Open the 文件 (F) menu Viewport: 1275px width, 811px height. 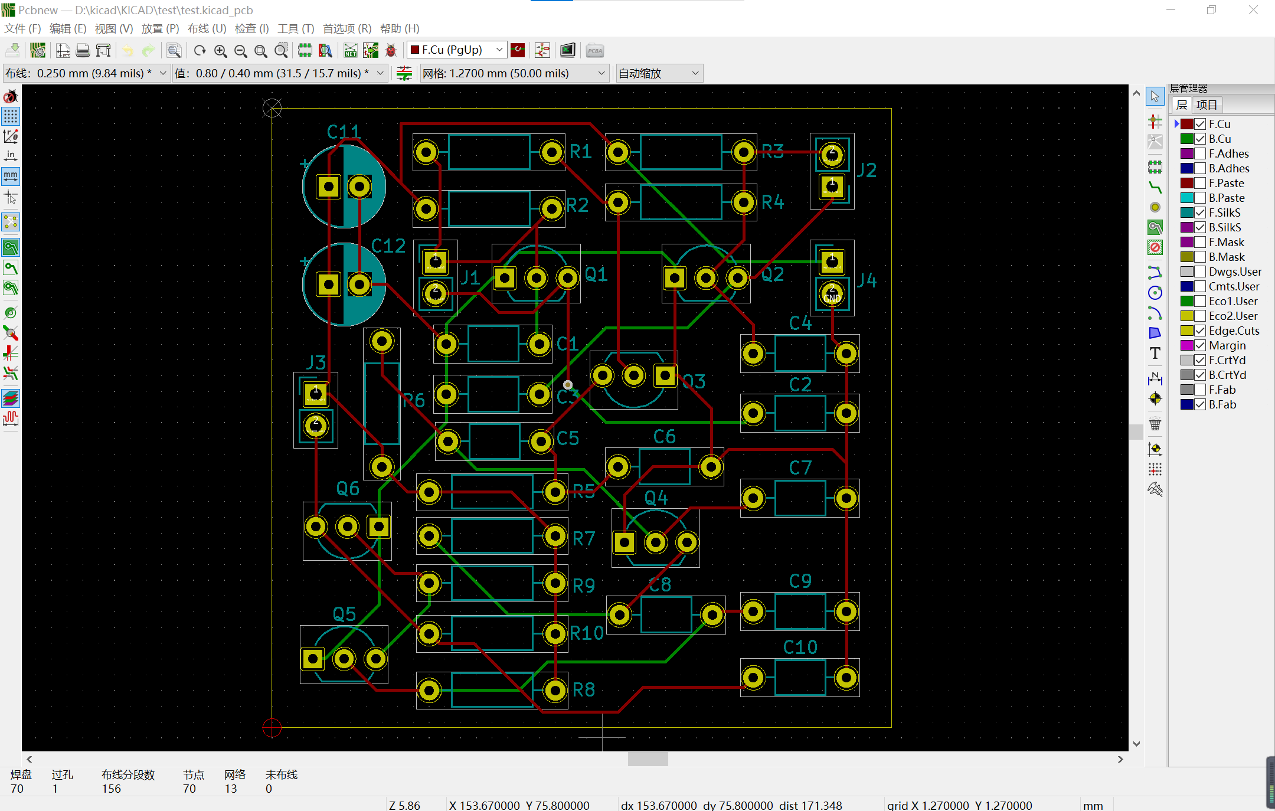coord(22,28)
